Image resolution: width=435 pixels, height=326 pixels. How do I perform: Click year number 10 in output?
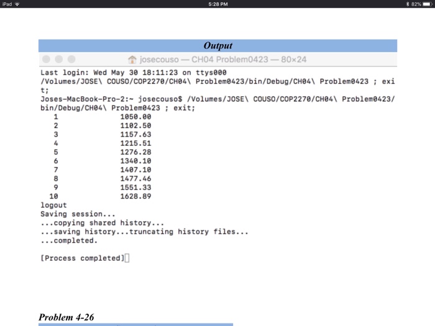(x=53, y=197)
